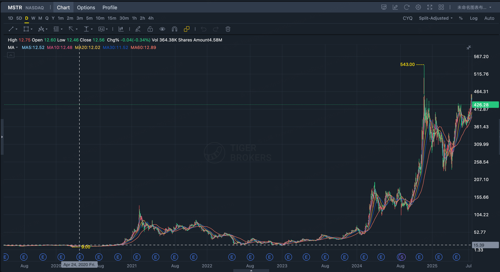Select the M monthly timeframe
This screenshot has width=500, height=272.
[40, 18]
